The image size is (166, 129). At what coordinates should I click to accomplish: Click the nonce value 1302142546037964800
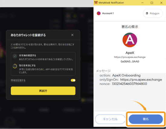coord(129,84)
